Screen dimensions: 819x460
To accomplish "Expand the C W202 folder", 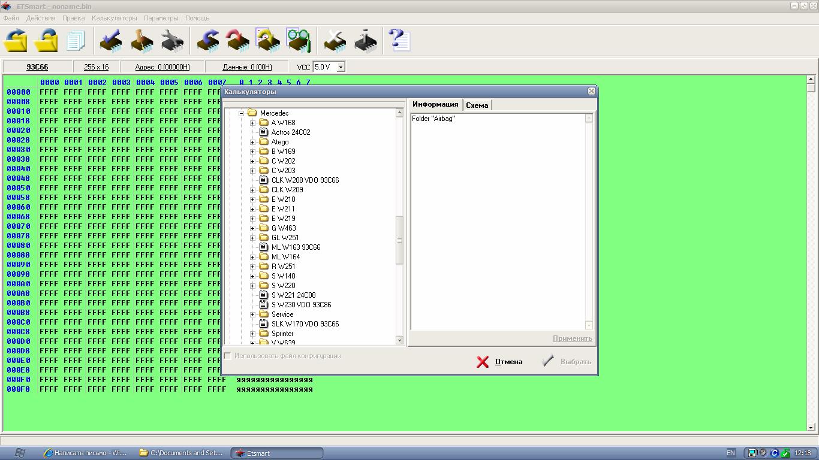I will click(252, 161).
